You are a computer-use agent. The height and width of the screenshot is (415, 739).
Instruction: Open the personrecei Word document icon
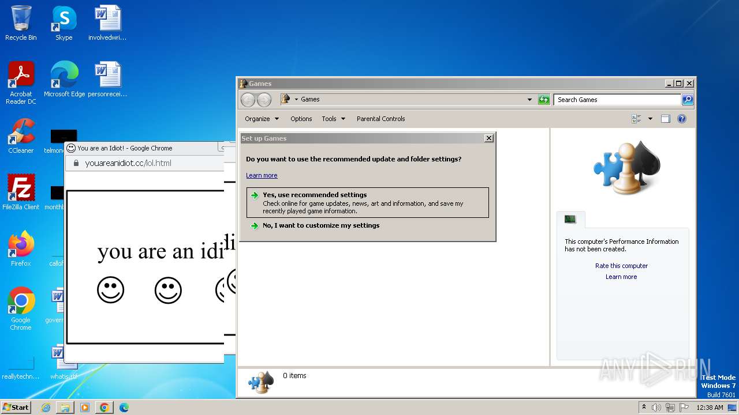click(x=107, y=80)
